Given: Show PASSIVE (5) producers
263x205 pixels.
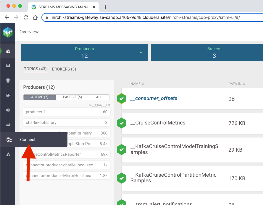Looking at the screenshot, I should 72,97.
